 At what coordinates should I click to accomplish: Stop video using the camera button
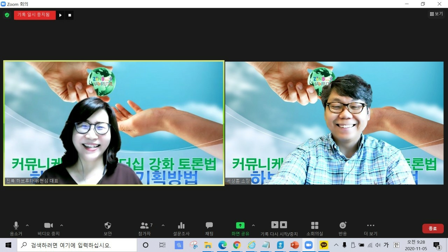click(x=49, y=228)
